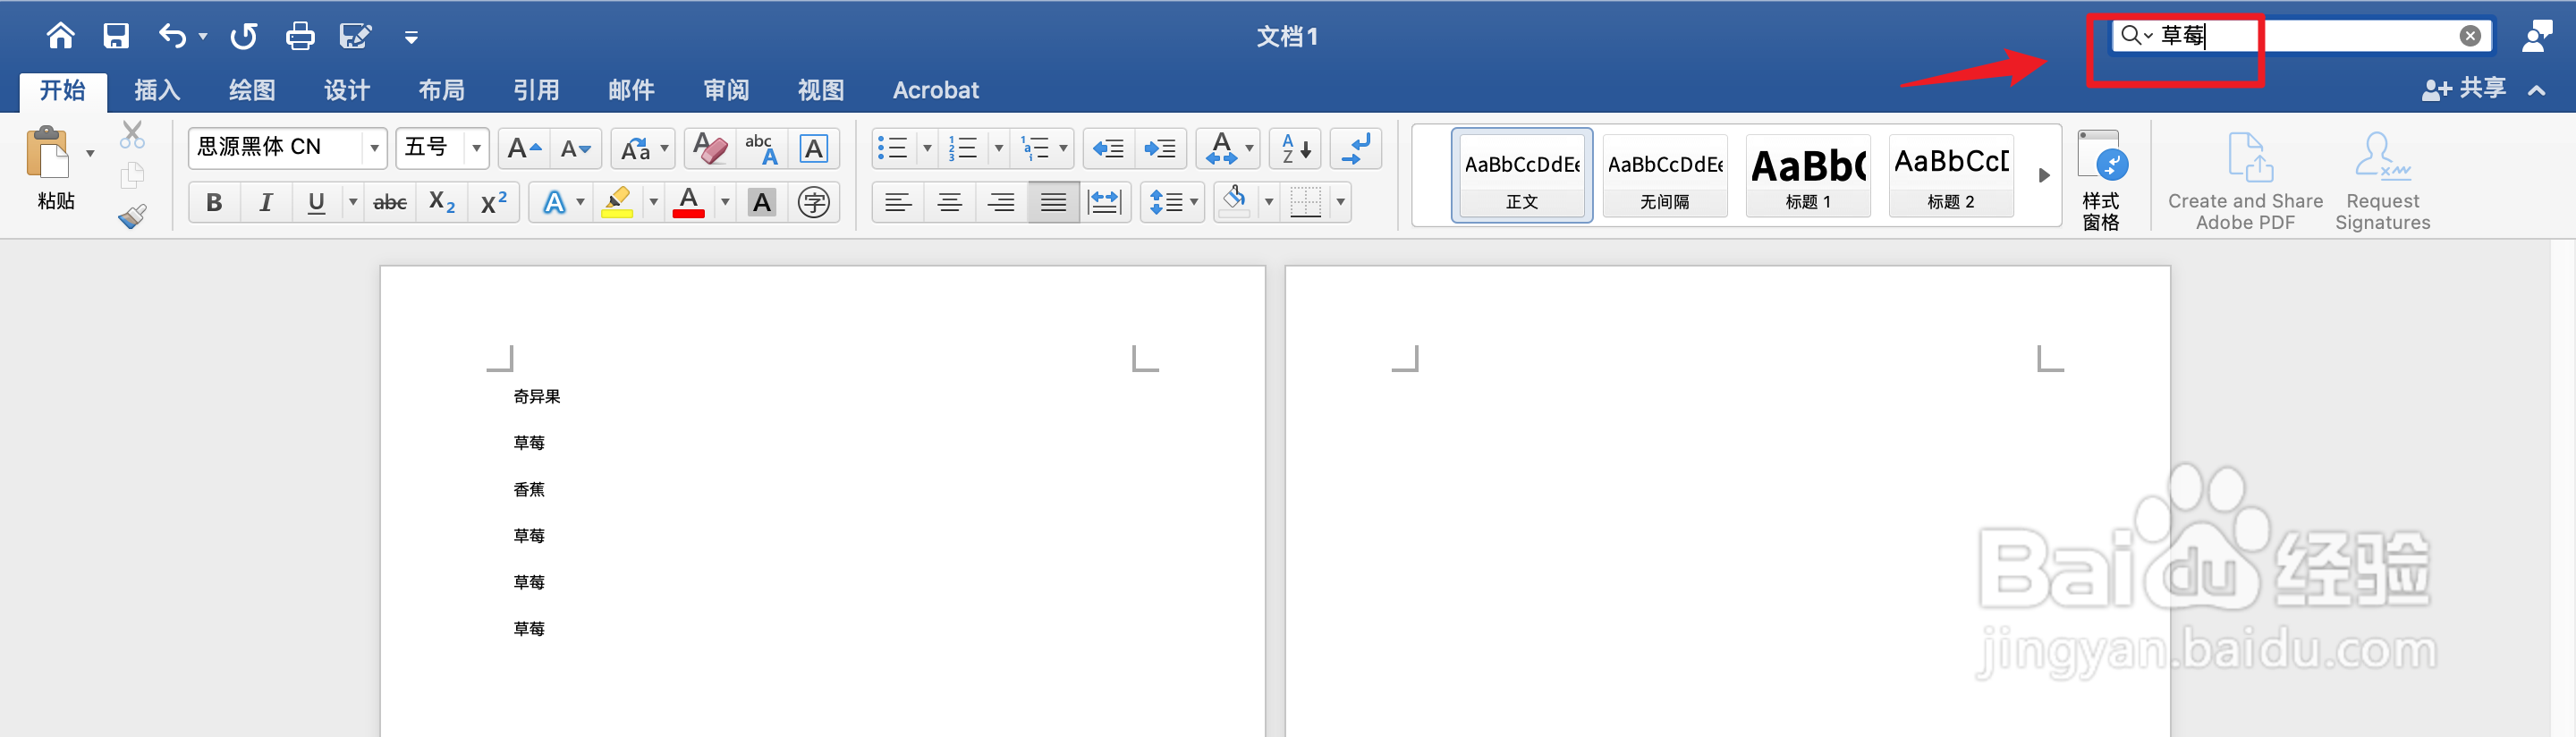Screen dimensions: 2576x737
Task: Switch to the 插入 tab
Action: point(157,90)
